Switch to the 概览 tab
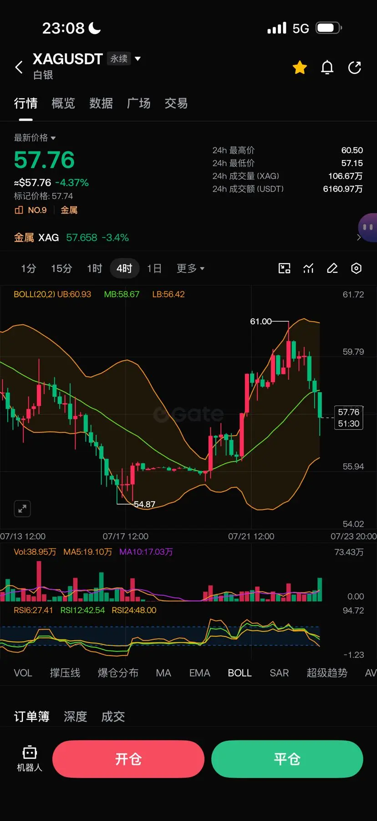 [63, 104]
